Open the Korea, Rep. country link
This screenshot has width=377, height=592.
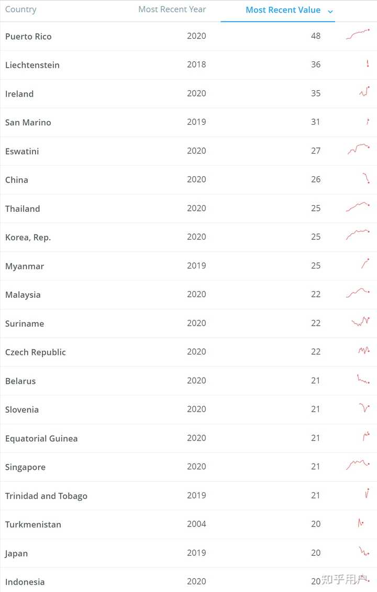point(28,238)
